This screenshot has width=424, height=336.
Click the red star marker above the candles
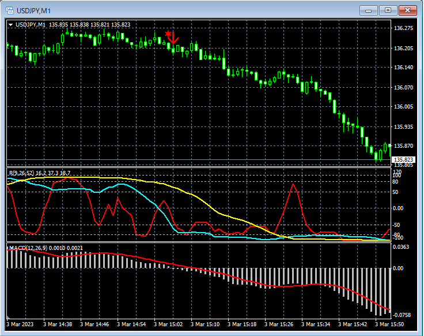click(x=168, y=33)
